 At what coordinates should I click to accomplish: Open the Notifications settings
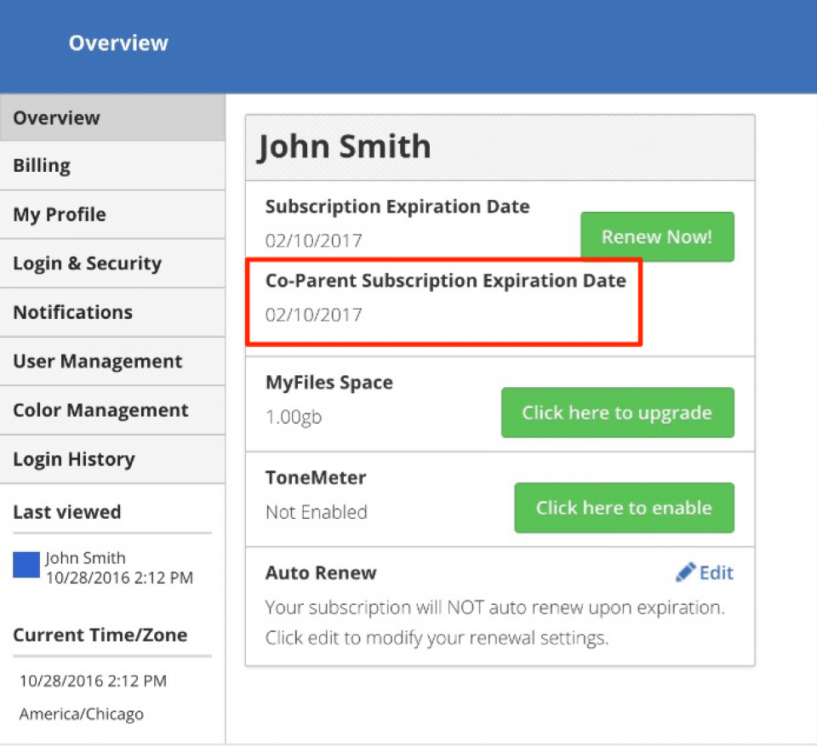(x=112, y=312)
